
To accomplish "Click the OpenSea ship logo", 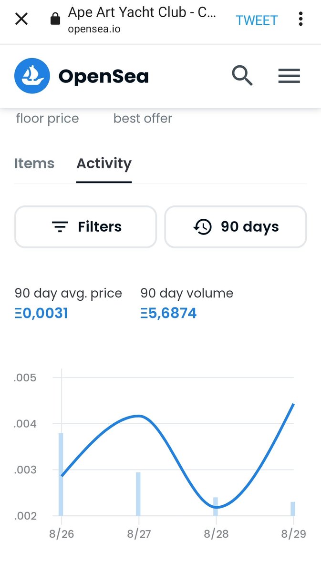I will (x=32, y=76).
